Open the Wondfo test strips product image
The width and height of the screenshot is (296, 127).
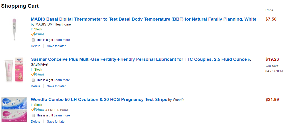click(14, 109)
